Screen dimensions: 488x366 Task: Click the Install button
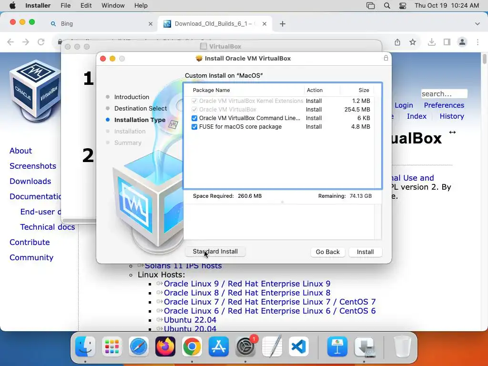tap(366, 252)
